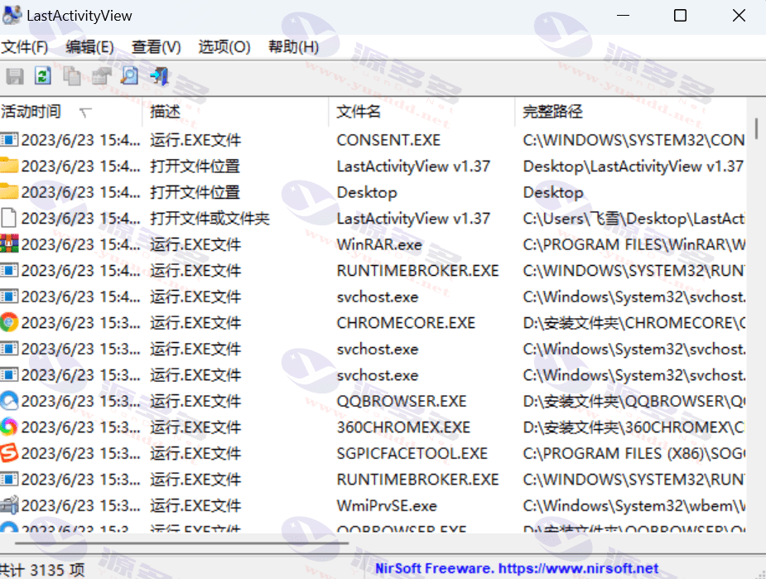The height and width of the screenshot is (579, 766).
Task: Open the 查看(V) menu
Action: point(157,47)
